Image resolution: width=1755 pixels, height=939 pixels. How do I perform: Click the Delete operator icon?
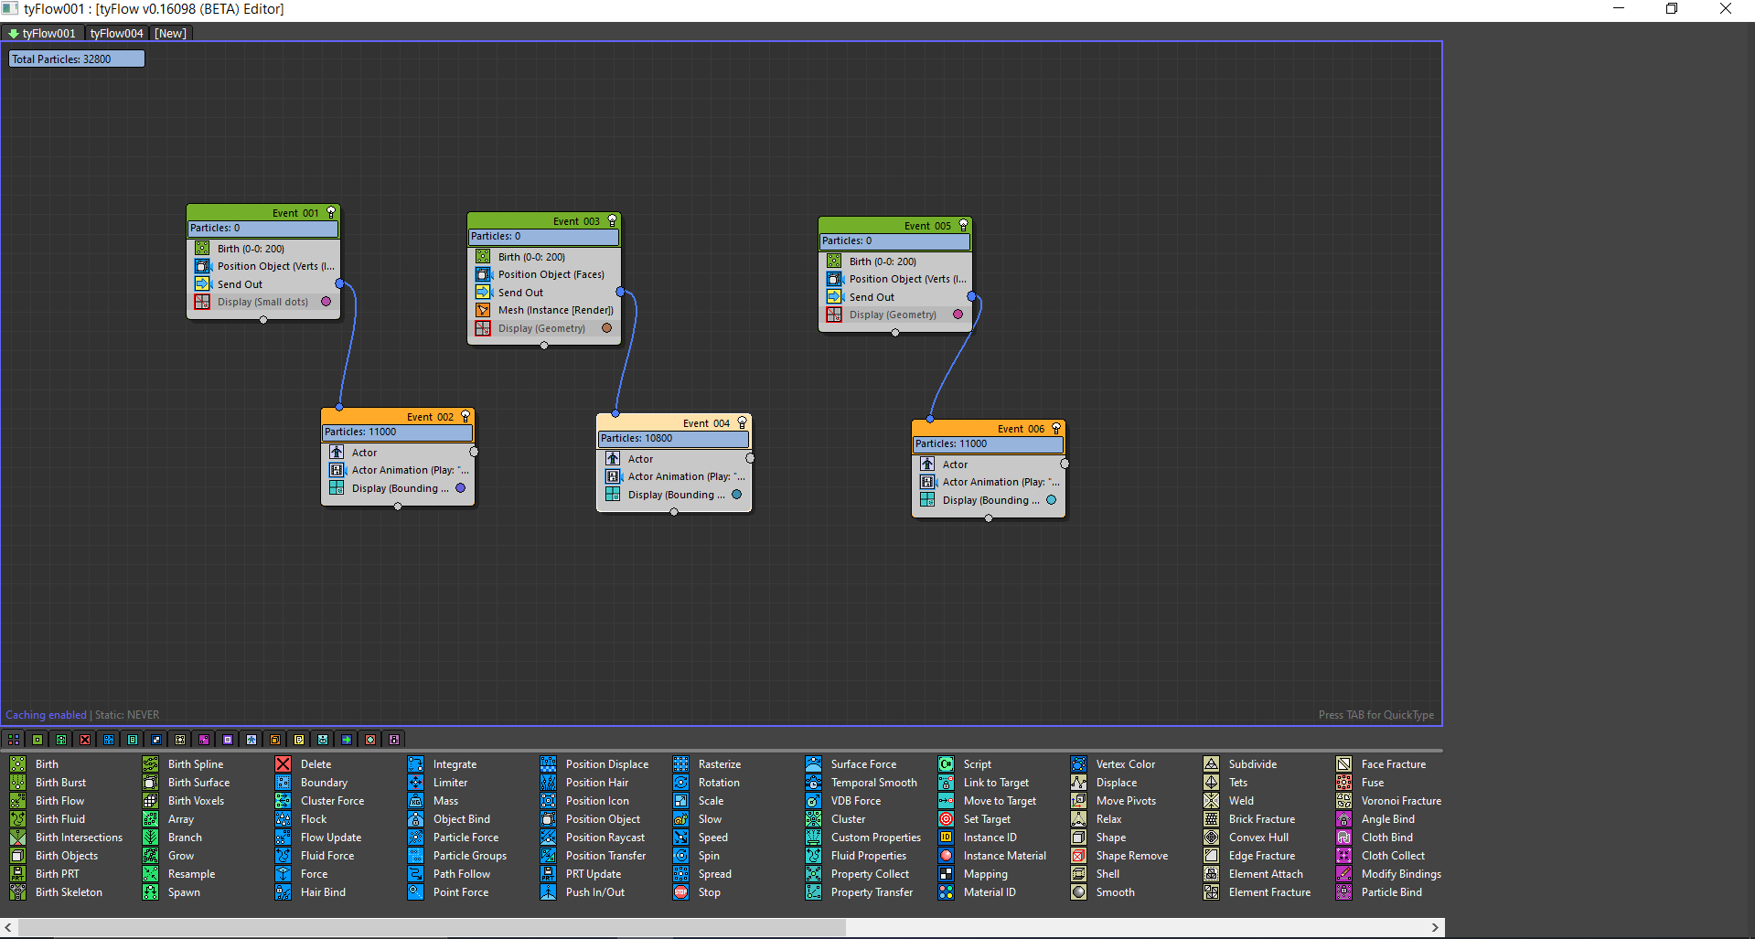[284, 764]
